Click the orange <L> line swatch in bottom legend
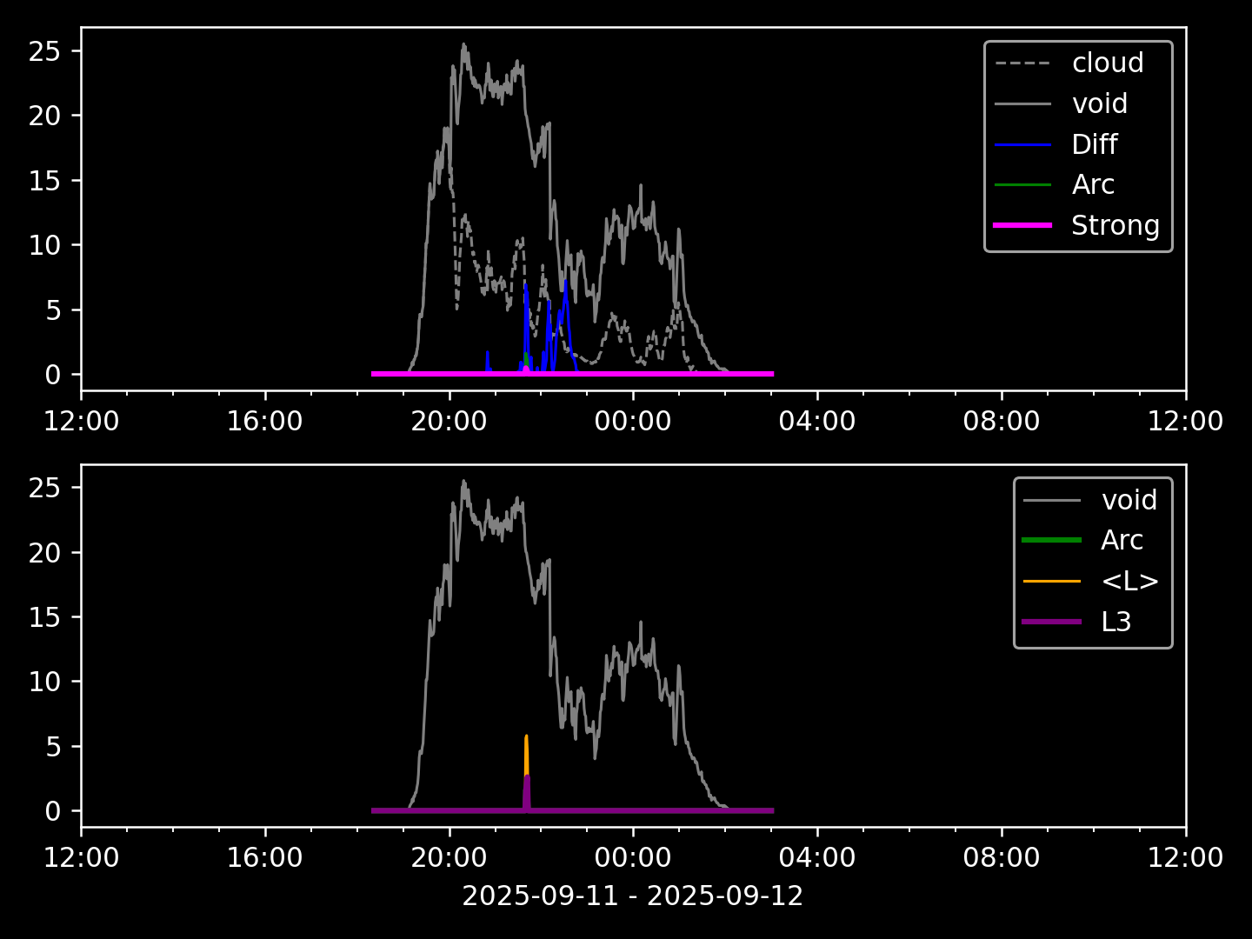 pyautogui.click(x=1051, y=581)
